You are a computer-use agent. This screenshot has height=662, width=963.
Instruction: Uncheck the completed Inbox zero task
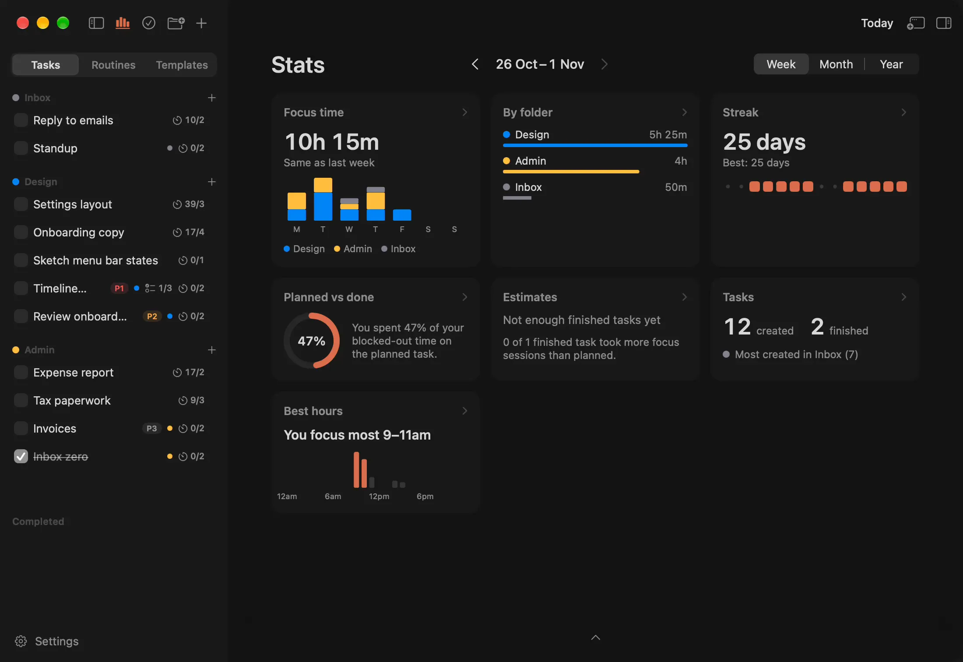click(21, 456)
